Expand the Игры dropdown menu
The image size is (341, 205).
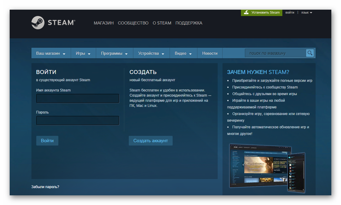[x=83, y=53]
